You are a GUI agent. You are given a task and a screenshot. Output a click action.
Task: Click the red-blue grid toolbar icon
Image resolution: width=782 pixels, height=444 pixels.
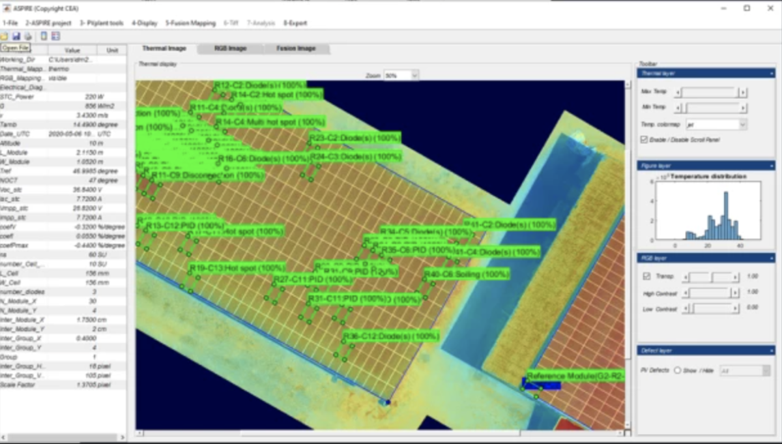click(x=55, y=37)
